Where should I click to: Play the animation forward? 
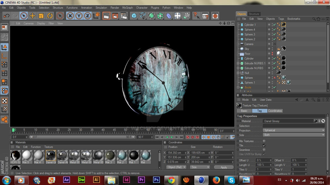click(x=172, y=137)
